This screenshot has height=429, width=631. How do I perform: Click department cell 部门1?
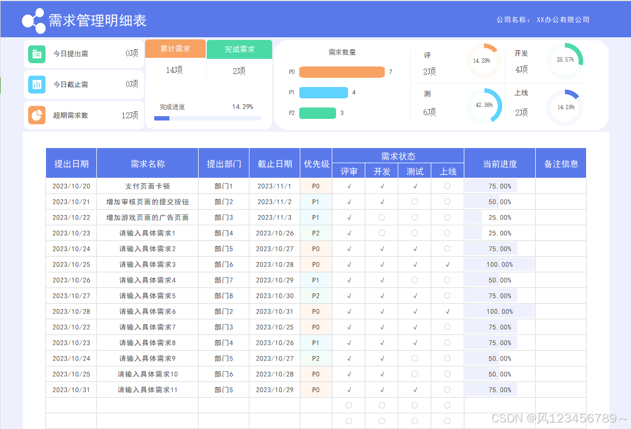pos(224,186)
